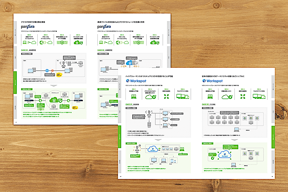Click the administrator person icon, Workspot CASE 01 Before diagram

click(149, 113)
